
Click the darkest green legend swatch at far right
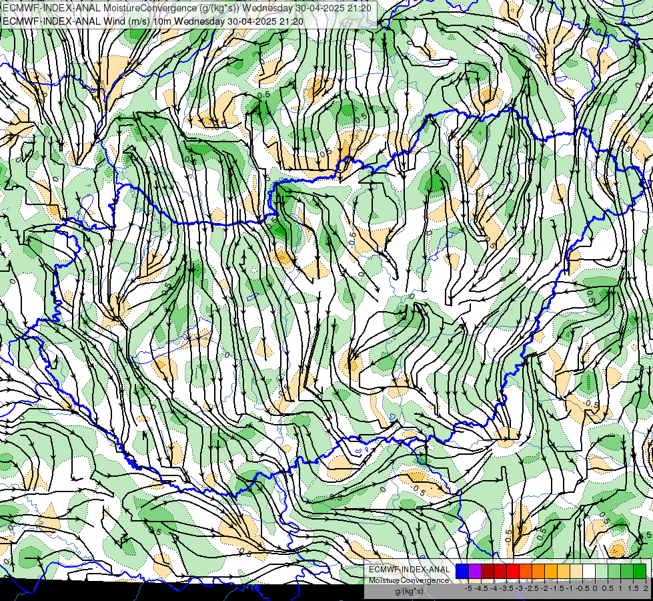[640, 571]
